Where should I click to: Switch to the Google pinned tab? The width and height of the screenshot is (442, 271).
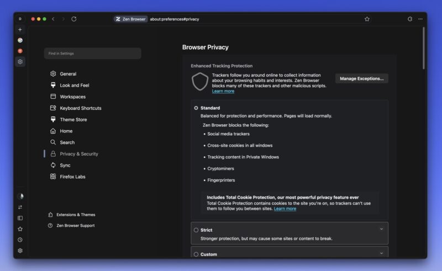(20, 40)
